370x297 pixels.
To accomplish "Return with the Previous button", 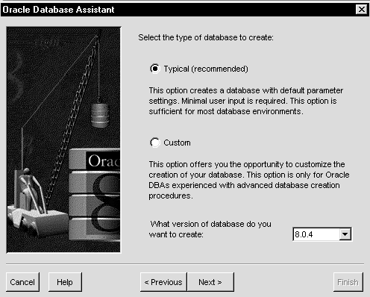I will 163,282.
